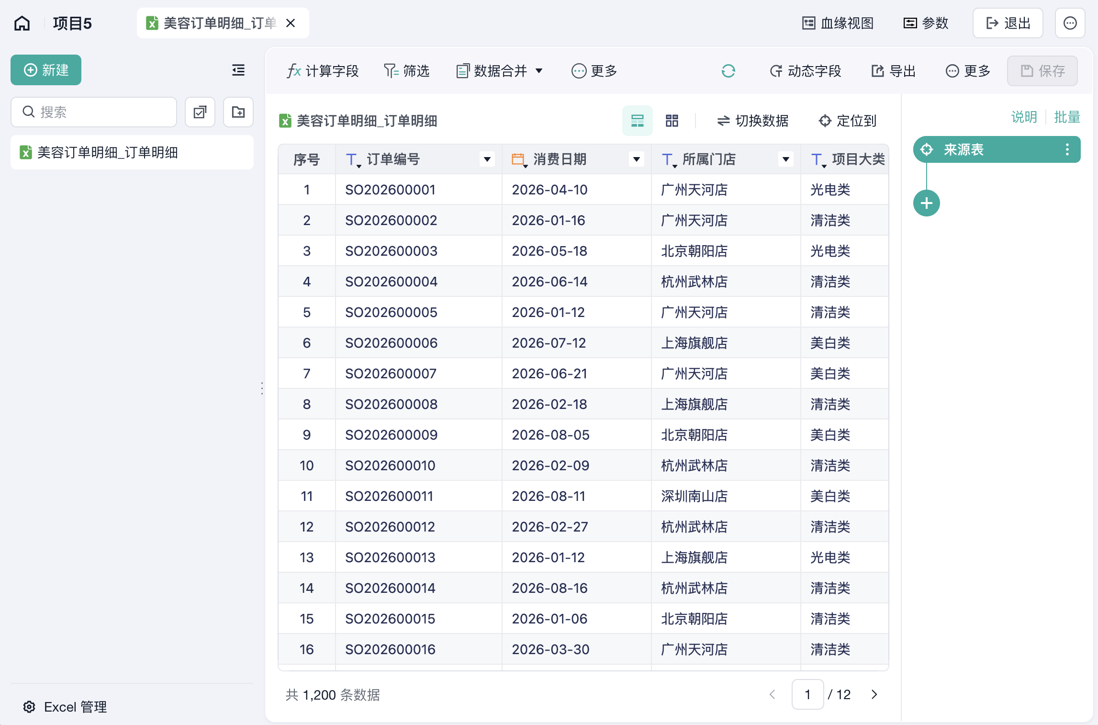Click the 项目5 project title
1098x725 pixels.
72,23
